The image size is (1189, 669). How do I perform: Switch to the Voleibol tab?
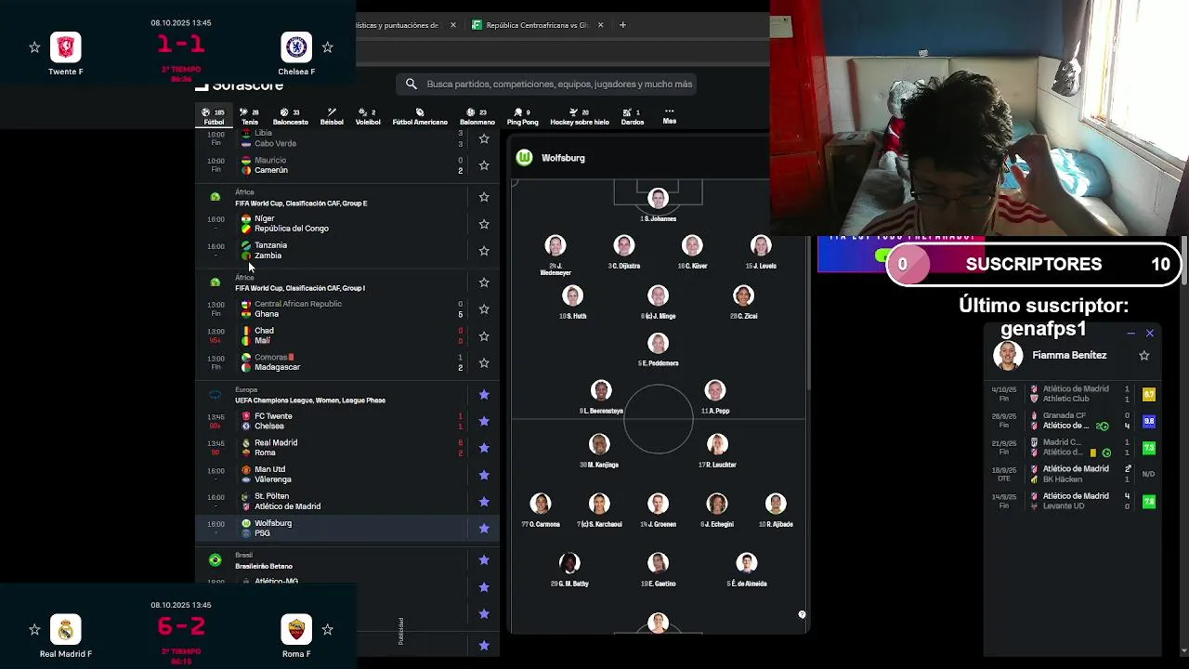point(368,116)
